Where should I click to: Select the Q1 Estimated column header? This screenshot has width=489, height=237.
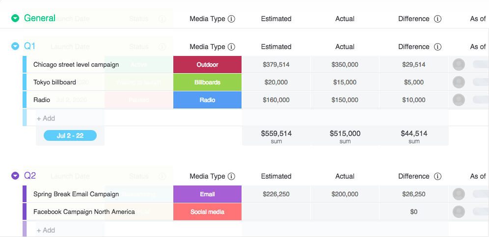tap(276, 47)
